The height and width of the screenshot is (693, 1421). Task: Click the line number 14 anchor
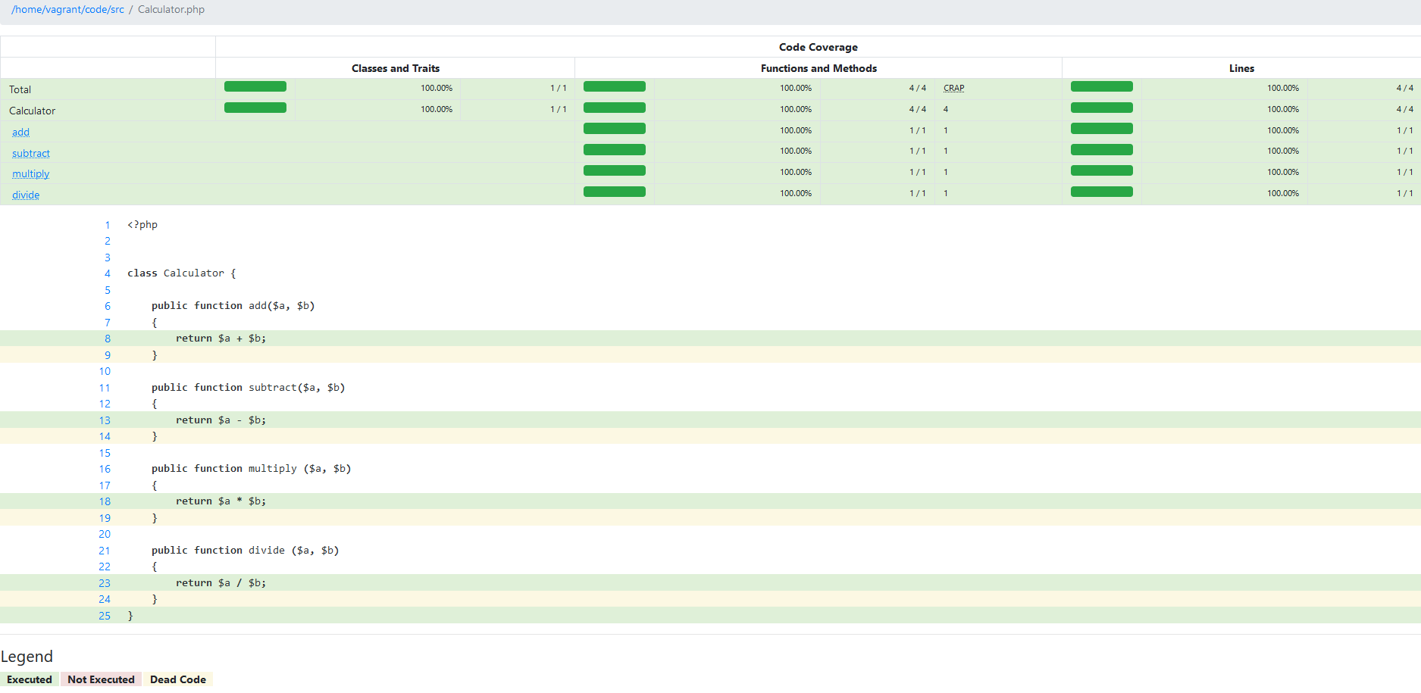pyautogui.click(x=105, y=436)
